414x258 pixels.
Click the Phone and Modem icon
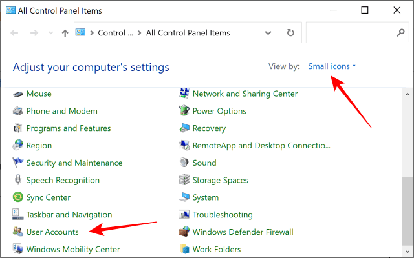point(18,111)
